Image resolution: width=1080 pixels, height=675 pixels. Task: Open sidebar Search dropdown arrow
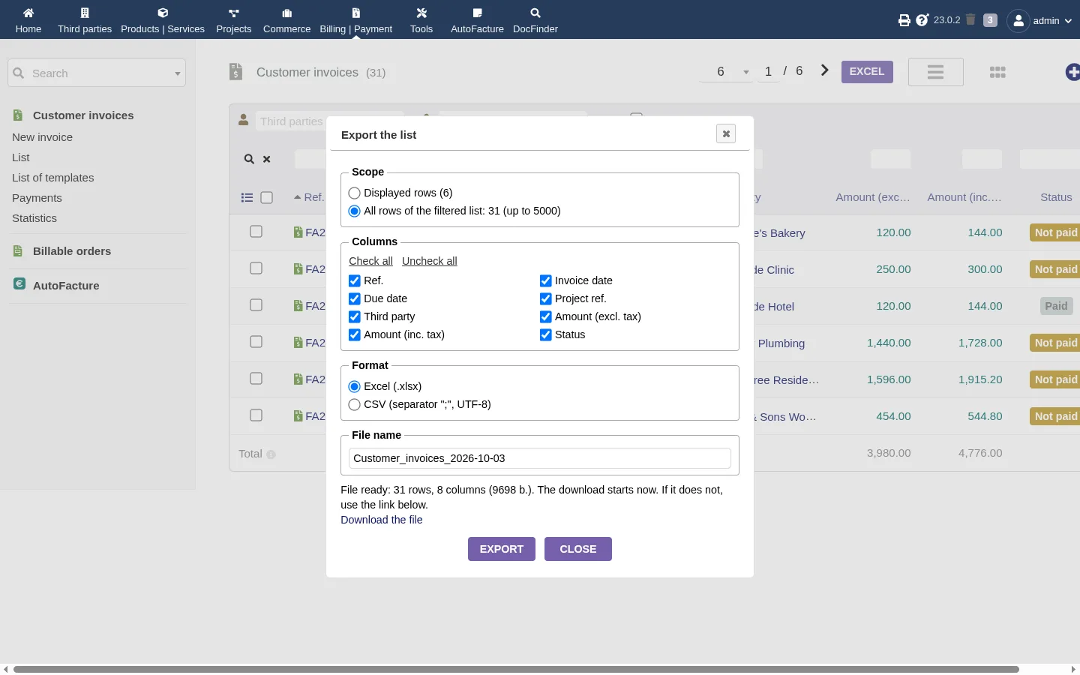point(178,73)
